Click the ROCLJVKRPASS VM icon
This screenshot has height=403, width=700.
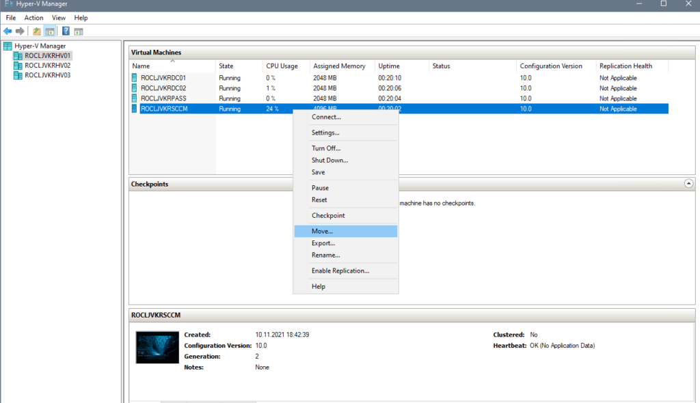(x=135, y=98)
